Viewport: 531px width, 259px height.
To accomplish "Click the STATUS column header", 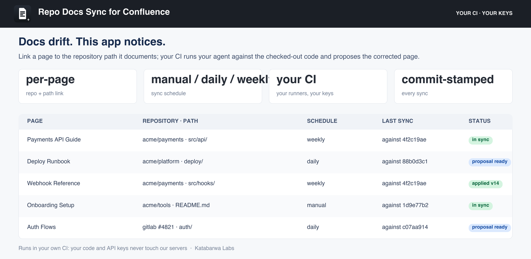I will pyautogui.click(x=480, y=121).
